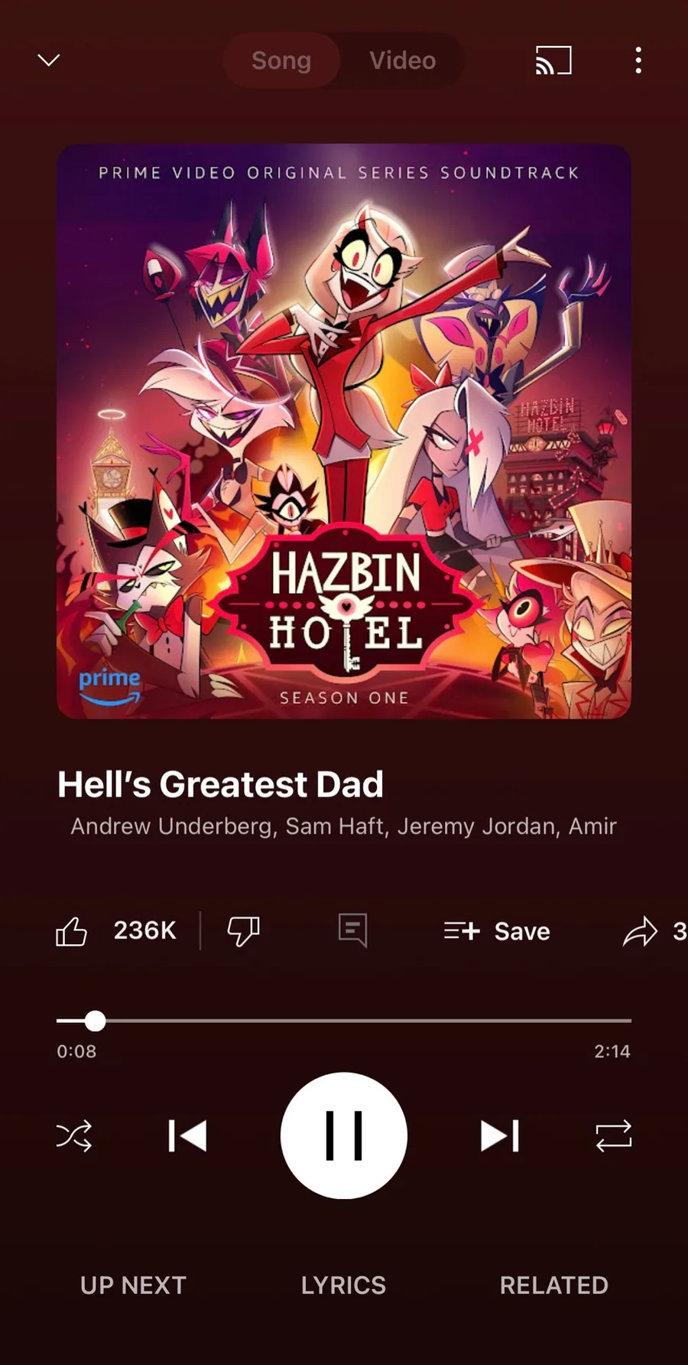Open the comments icon

pyautogui.click(x=352, y=930)
